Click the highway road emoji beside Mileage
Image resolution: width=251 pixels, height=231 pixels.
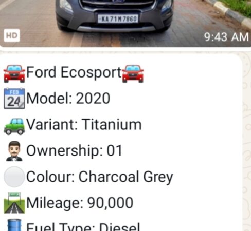(14, 203)
